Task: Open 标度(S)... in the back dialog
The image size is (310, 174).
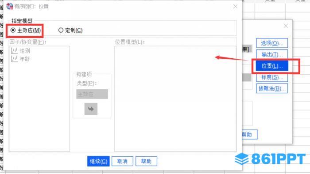Action: 272,77
